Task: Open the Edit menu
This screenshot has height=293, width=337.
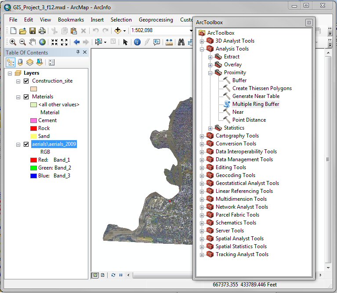Action: pyautogui.click(x=29, y=20)
